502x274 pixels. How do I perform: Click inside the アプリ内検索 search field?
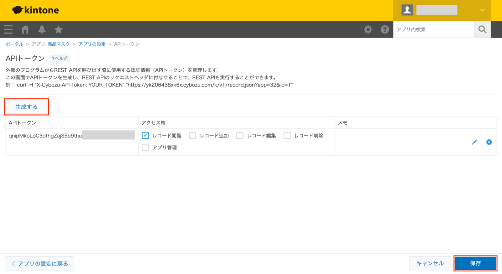point(431,29)
